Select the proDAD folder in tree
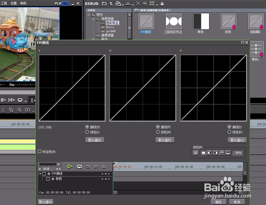The width and height of the screenshot is (266, 205). [x=111, y=31]
